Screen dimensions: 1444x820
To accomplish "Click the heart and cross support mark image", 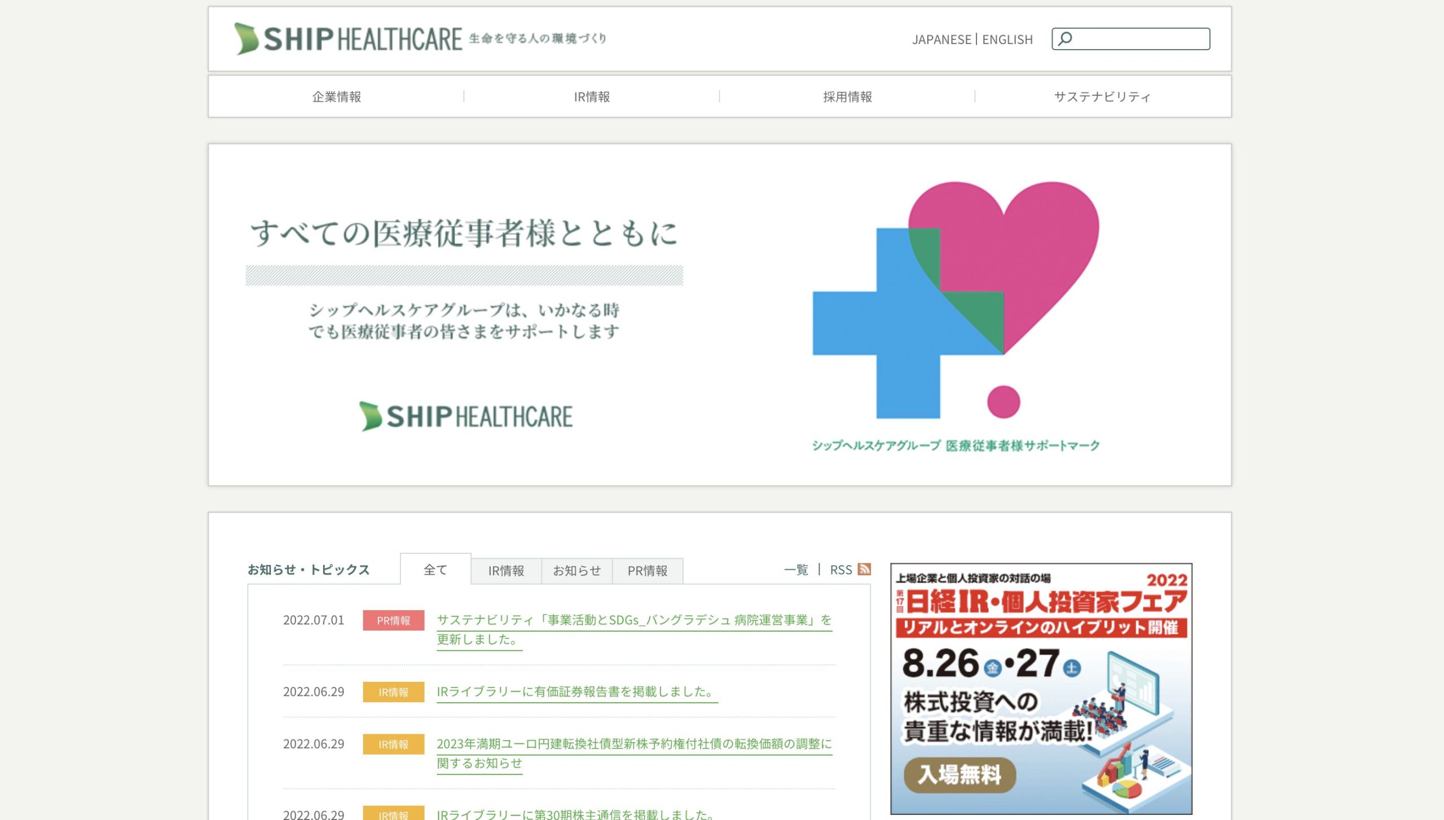I will click(x=956, y=300).
